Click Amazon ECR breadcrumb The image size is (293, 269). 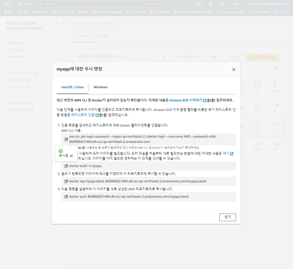82,23
